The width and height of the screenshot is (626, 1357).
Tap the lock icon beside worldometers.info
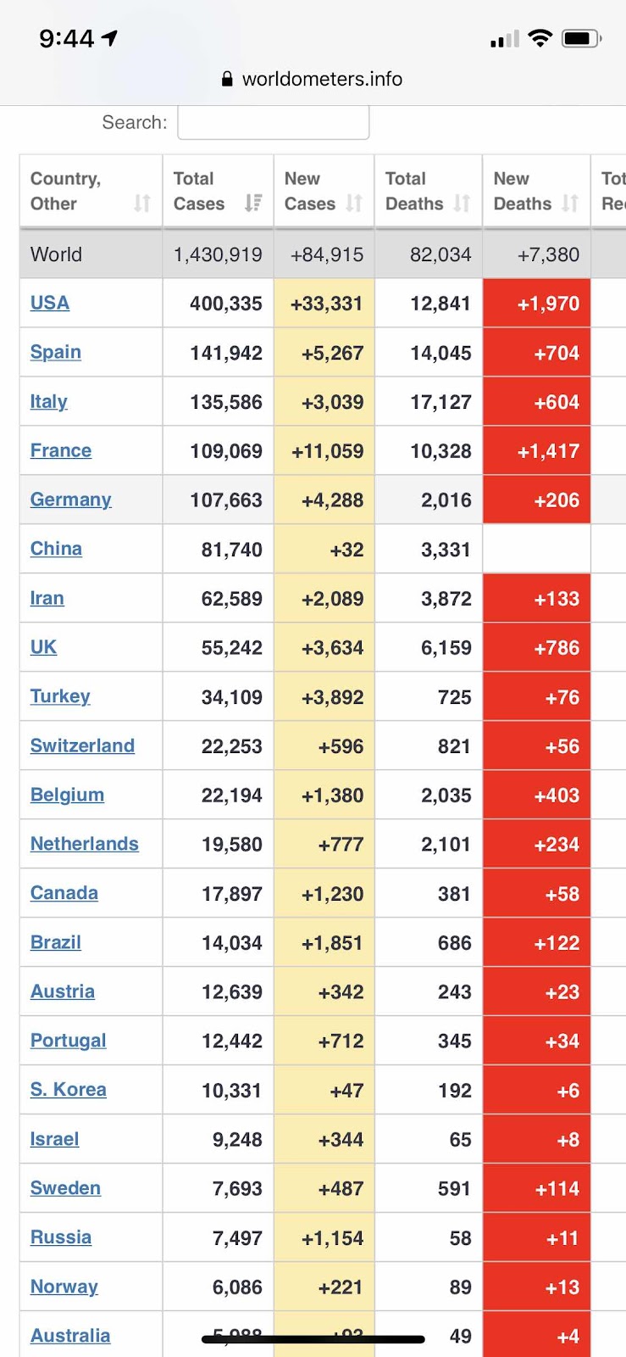click(x=227, y=79)
